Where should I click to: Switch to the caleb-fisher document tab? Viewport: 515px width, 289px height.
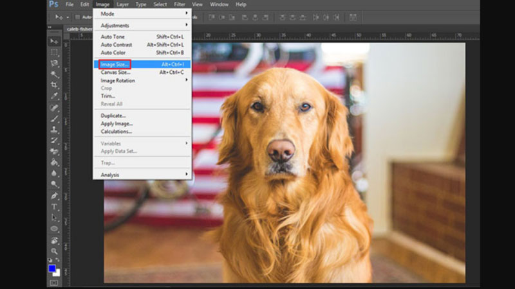(79, 29)
